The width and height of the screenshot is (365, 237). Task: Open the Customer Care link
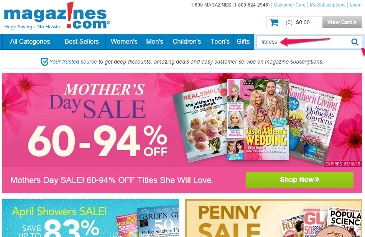[289, 5]
